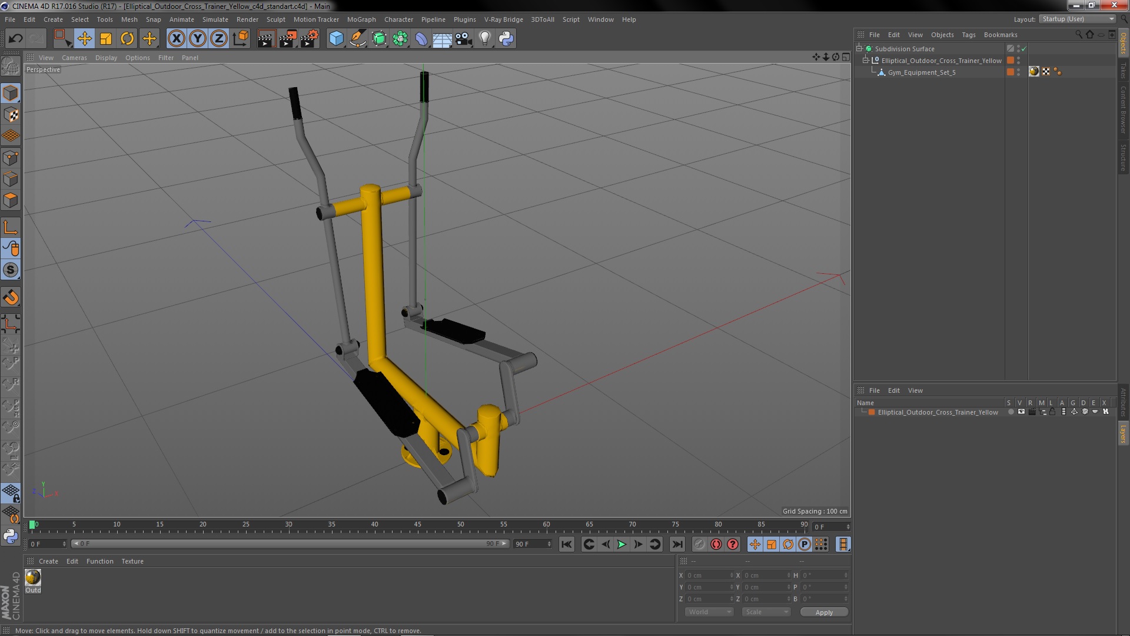The height and width of the screenshot is (636, 1130).
Task: Add a Cube primitive object
Action: click(336, 39)
